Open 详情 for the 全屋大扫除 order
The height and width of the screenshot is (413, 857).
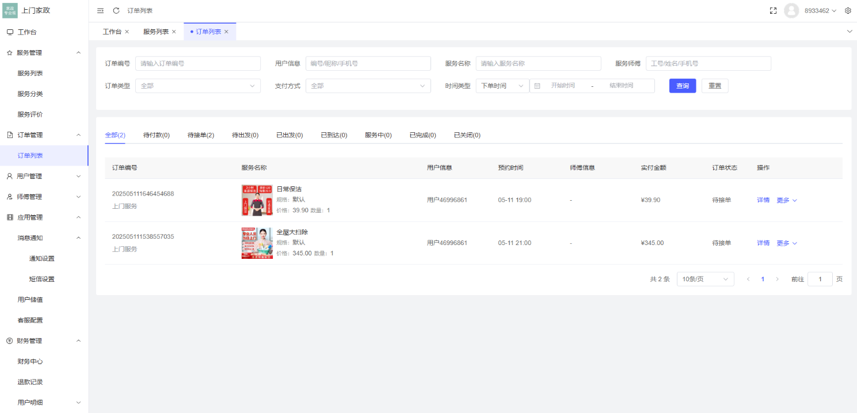(763, 242)
